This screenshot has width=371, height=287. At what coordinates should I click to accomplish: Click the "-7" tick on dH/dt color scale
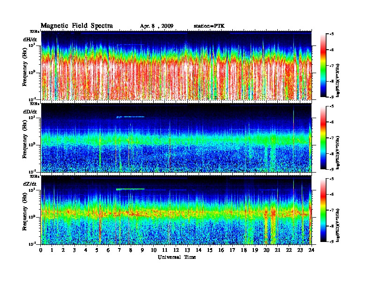332,66
